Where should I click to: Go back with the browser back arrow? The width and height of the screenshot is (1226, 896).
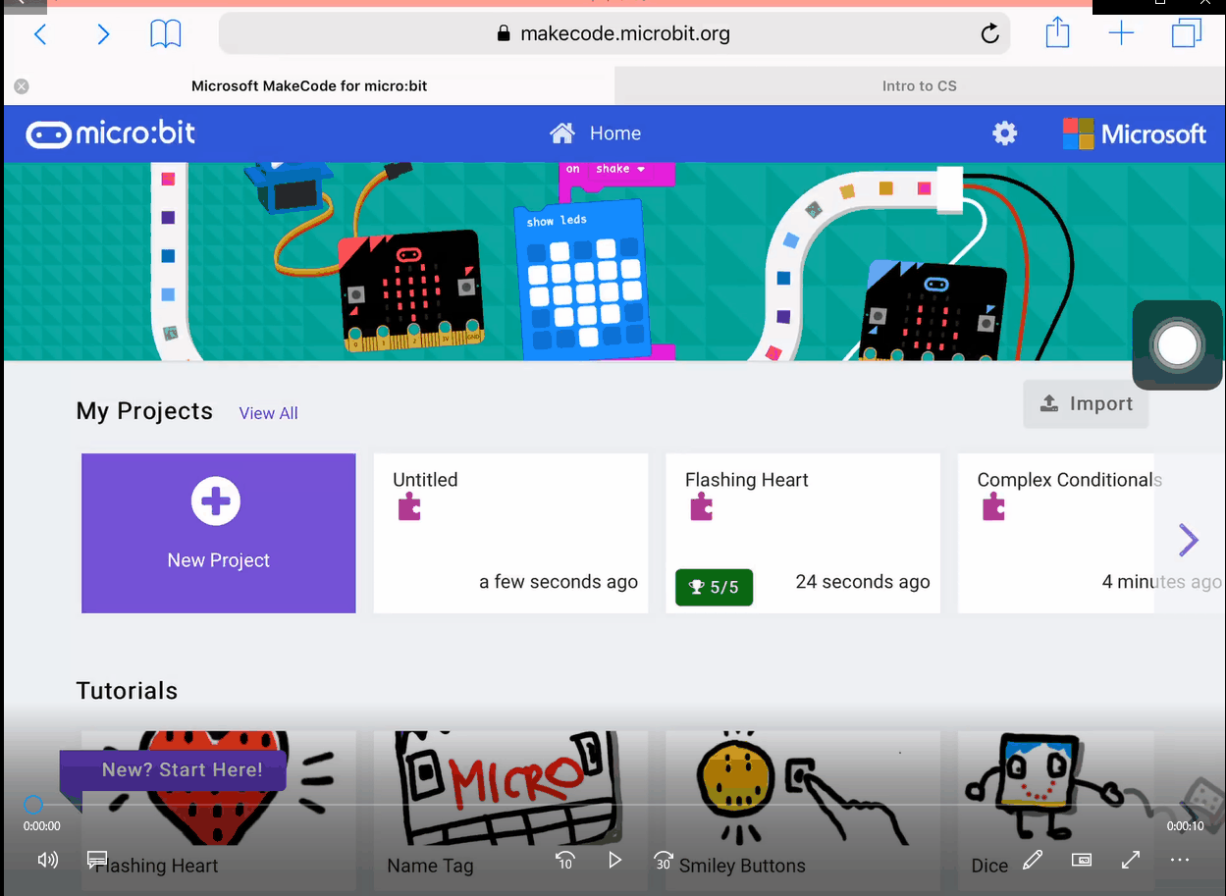[40, 35]
